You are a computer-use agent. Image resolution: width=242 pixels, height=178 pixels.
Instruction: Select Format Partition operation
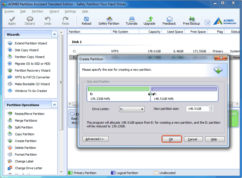26,154
